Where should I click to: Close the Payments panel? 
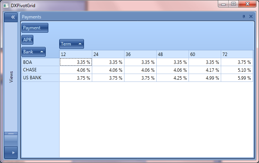point(251,17)
